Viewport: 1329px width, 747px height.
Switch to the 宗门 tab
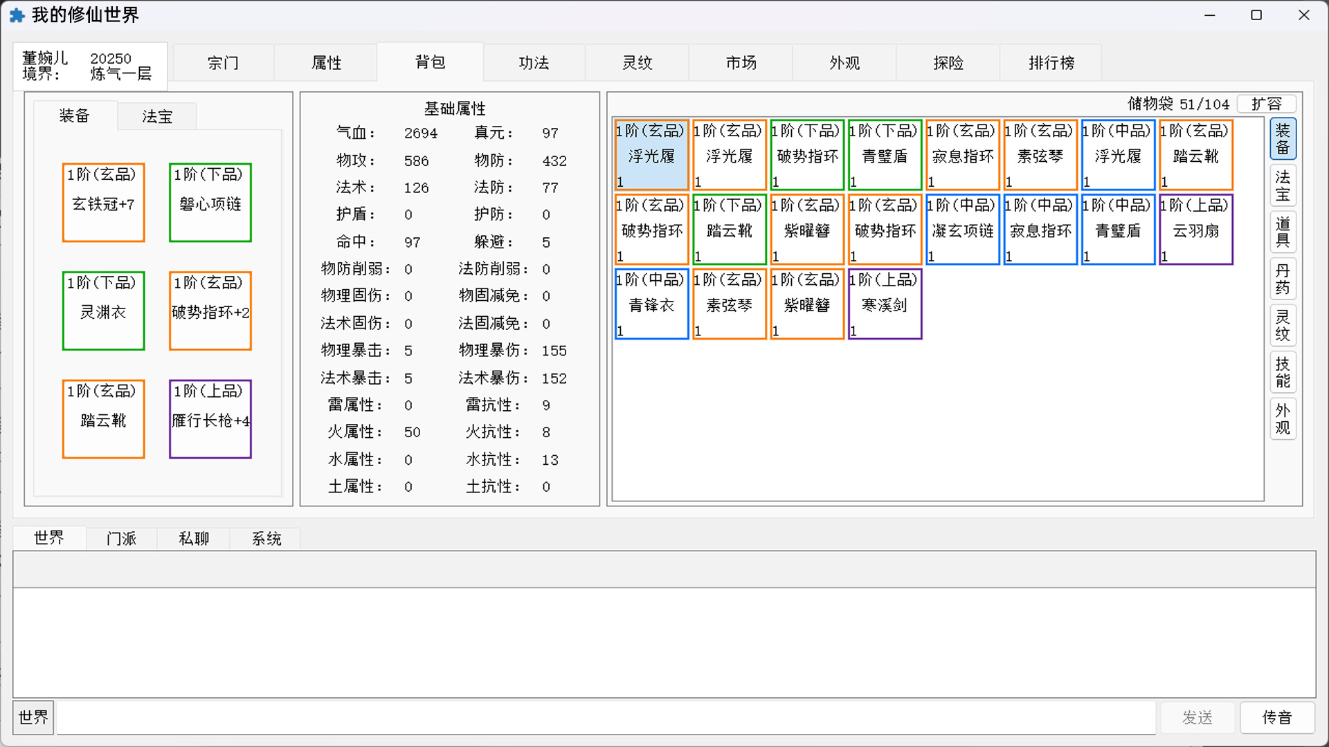coord(223,62)
